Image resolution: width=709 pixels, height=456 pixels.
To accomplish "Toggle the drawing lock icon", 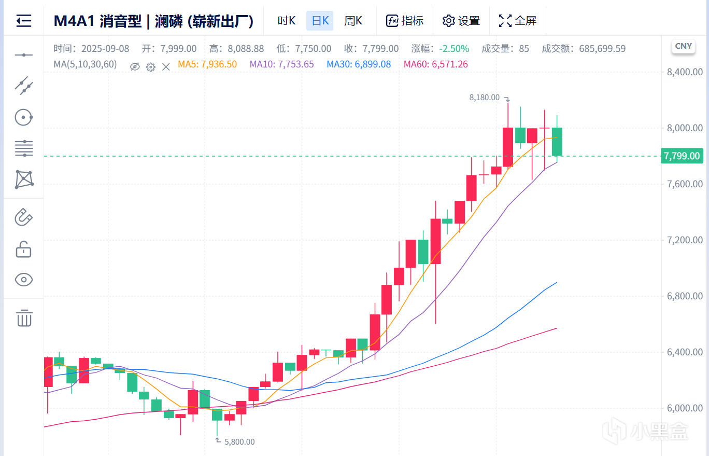I will tap(24, 249).
